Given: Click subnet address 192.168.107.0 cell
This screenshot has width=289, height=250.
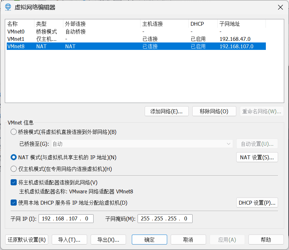Looking at the screenshot, I should [237, 46].
